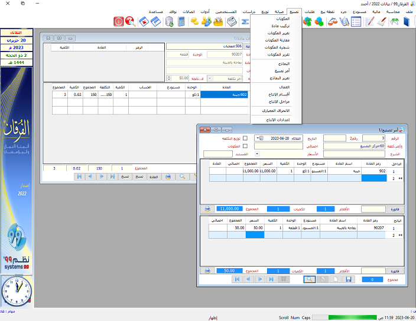Expand the الأسعار dropdown list

coord(257,154)
